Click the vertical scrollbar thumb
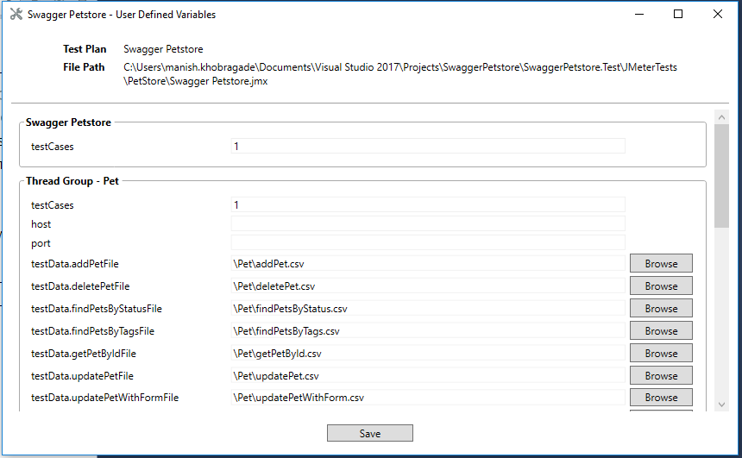This screenshot has width=742, height=458. [x=721, y=176]
